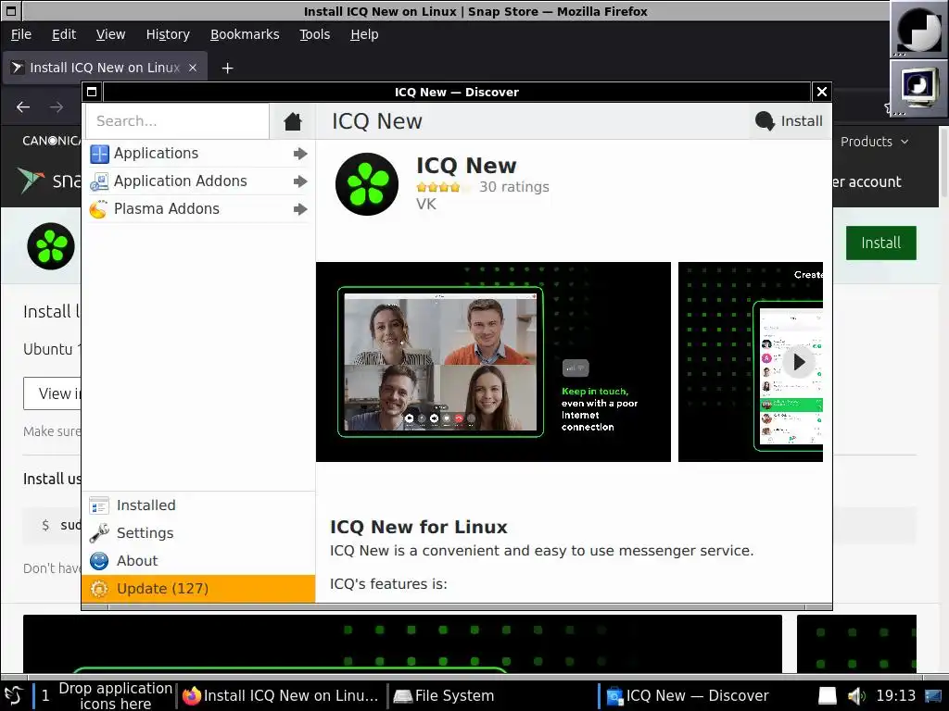
Task: Select ICQ New — Discover taskbar entry
Action: (x=687, y=695)
